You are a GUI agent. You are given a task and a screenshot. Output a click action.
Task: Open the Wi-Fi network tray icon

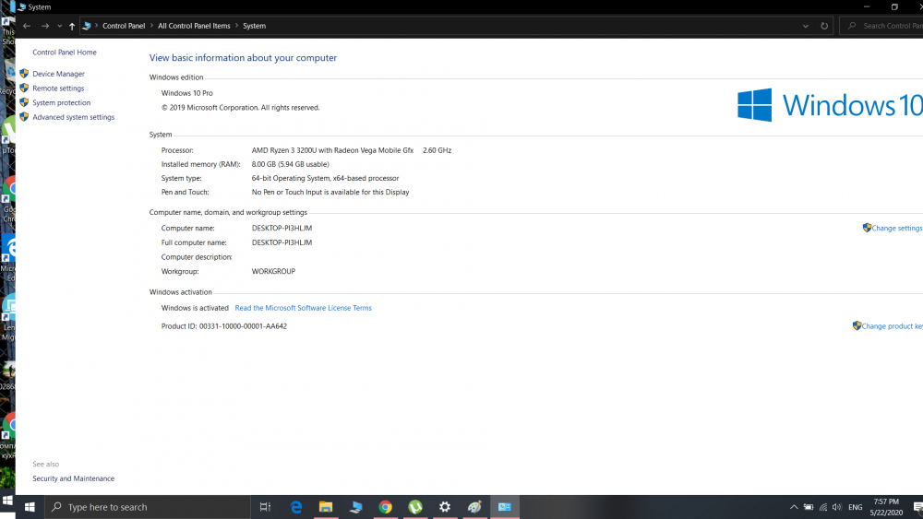pyautogui.click(x=823, y=507)
